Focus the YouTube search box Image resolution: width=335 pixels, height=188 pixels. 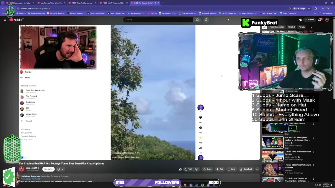pos(158,20)
